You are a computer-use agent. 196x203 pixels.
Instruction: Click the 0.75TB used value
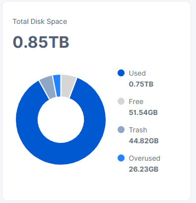[141, 84]
